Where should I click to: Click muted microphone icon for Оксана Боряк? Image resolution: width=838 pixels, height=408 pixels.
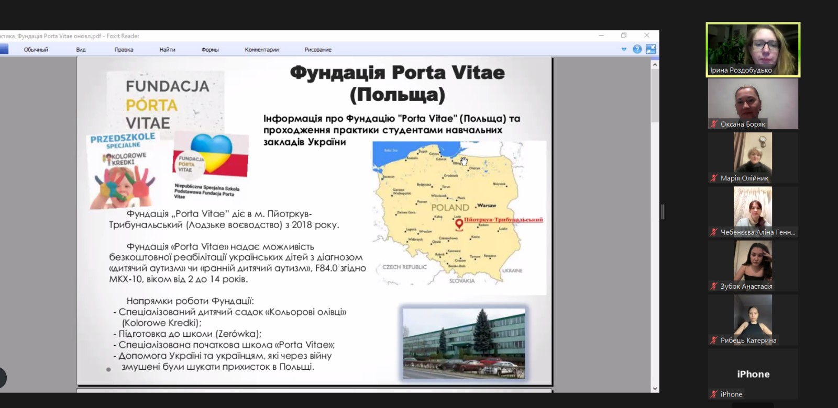714,124
